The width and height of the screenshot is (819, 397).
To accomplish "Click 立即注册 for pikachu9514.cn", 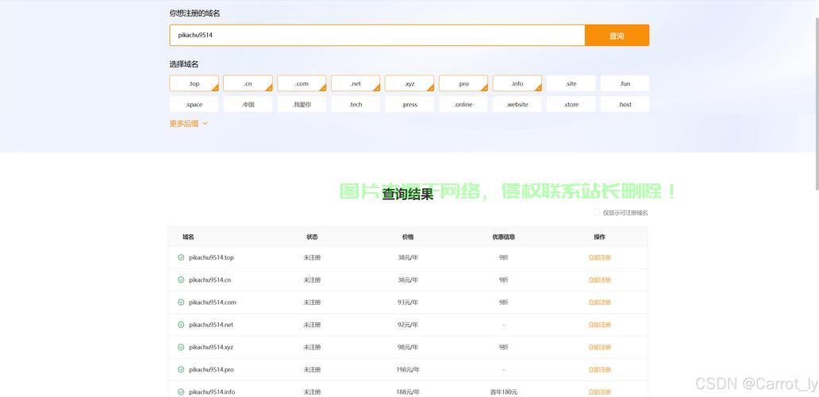I will tap(599, 280).
